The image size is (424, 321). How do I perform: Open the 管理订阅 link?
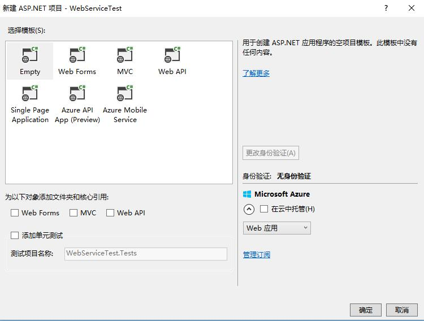(256, 255)
